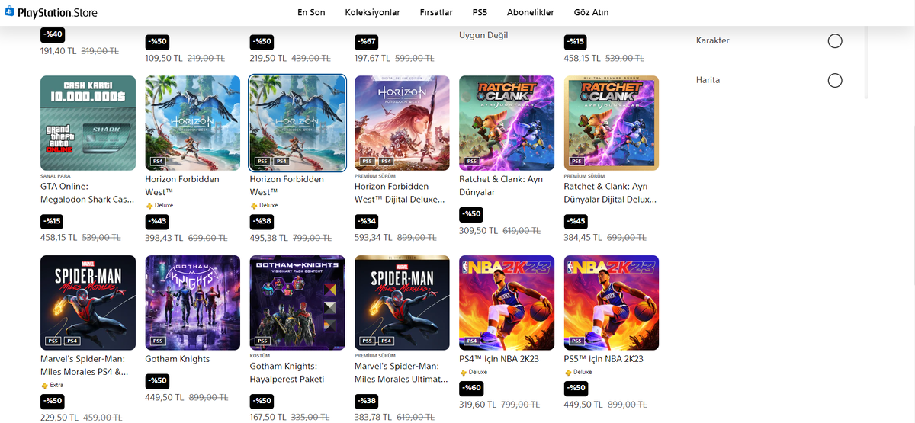The width and height of the screenshot is (915, 423).
Task: Open Ratchet & Clank: Ayrı Dünyalar thumbnail
Action: [507, 123]
